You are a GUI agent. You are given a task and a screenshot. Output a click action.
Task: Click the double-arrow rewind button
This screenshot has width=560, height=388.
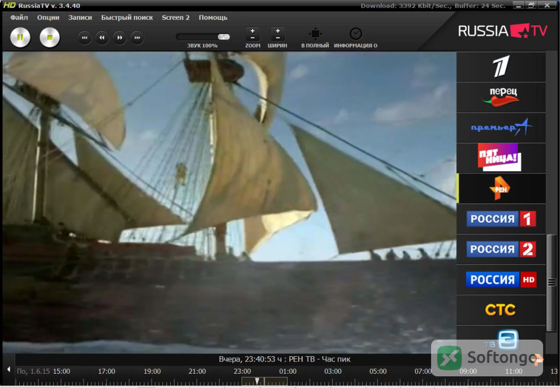(102, 38)
